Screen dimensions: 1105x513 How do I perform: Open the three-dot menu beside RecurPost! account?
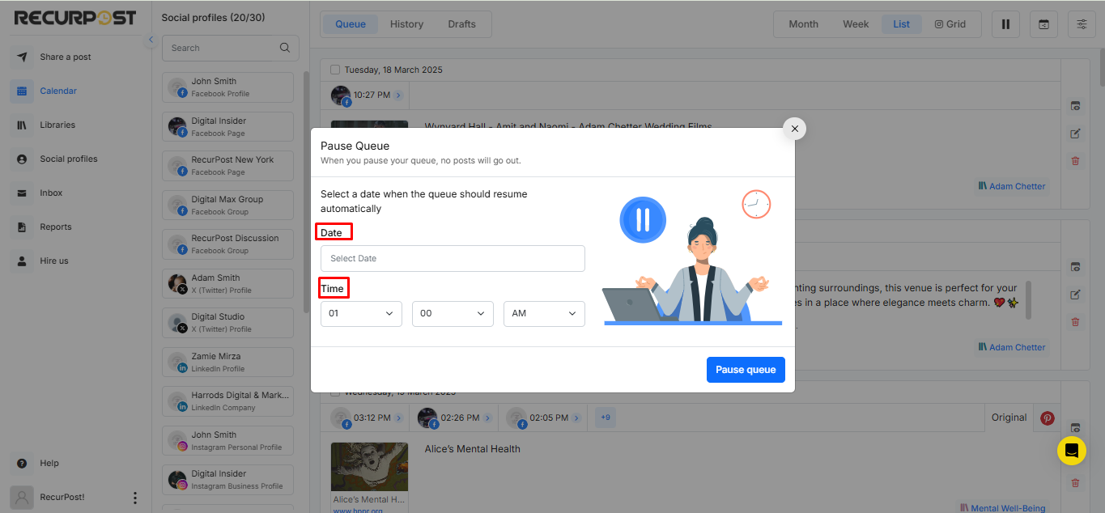(x=135, y=498)
